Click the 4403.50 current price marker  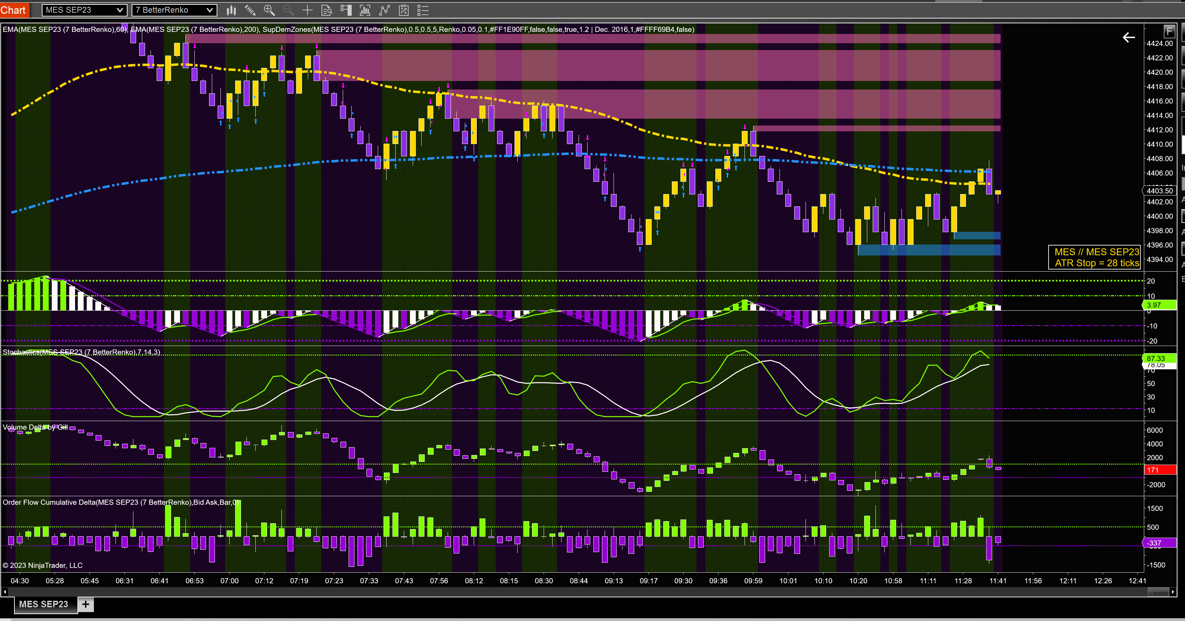[1159, 191]
